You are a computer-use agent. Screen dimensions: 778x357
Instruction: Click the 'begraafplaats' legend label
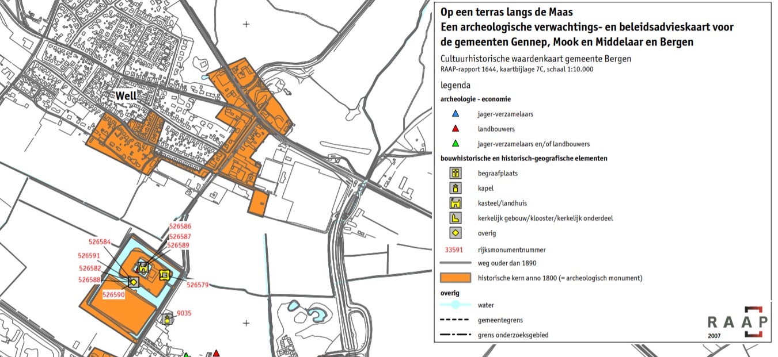498,173
